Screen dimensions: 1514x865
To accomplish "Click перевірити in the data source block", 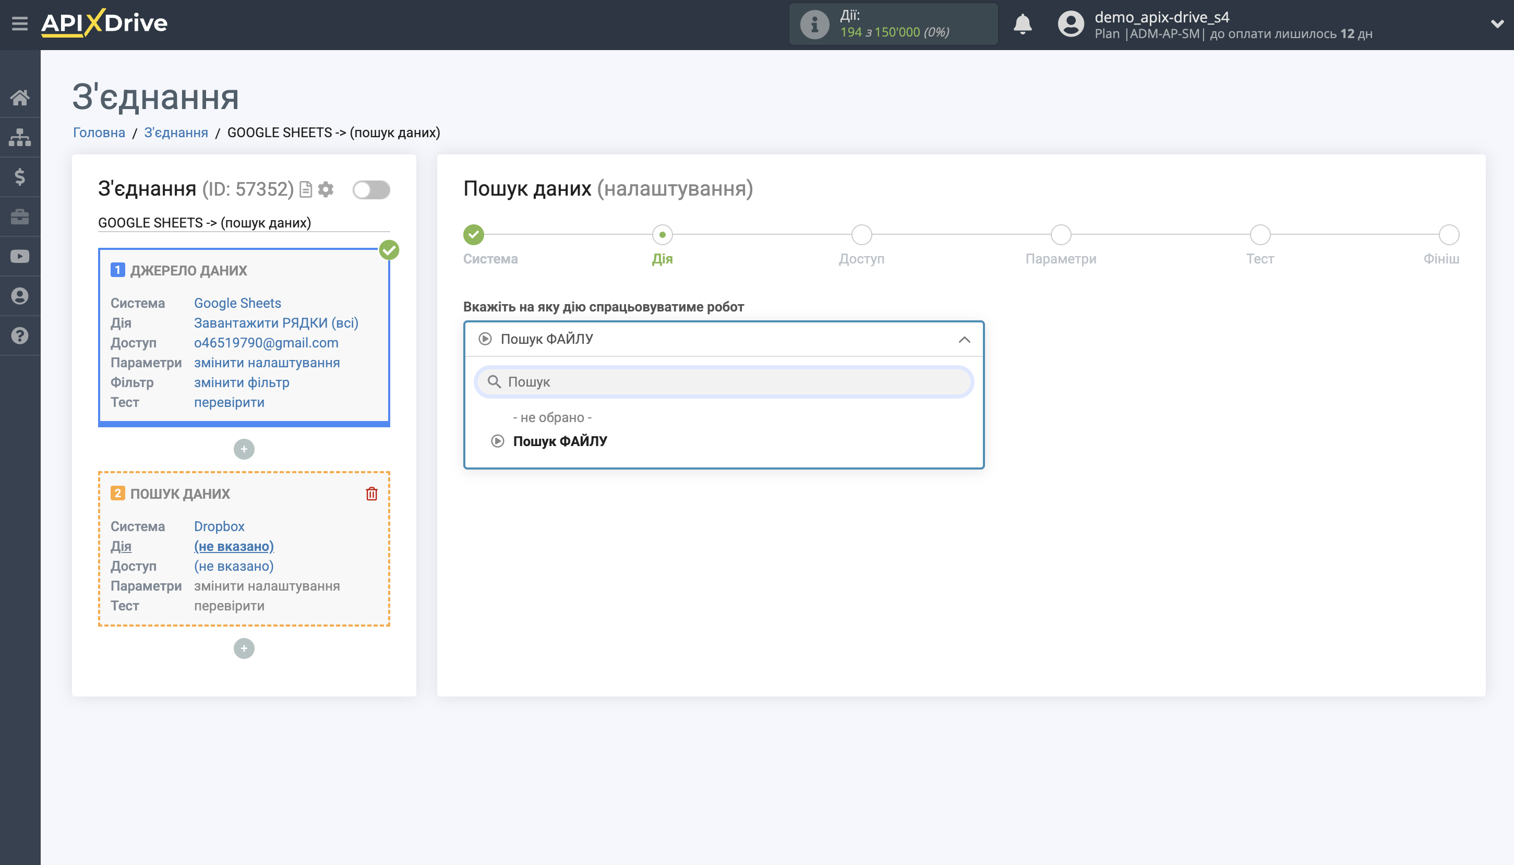I will click(x=228, y=402).
